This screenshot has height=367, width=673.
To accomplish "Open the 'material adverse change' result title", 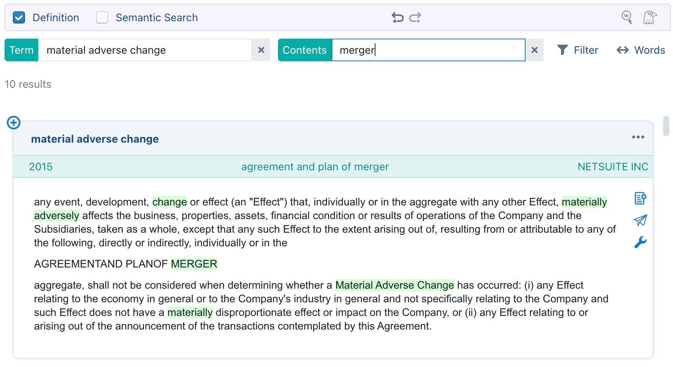I will tap(95, 139).
